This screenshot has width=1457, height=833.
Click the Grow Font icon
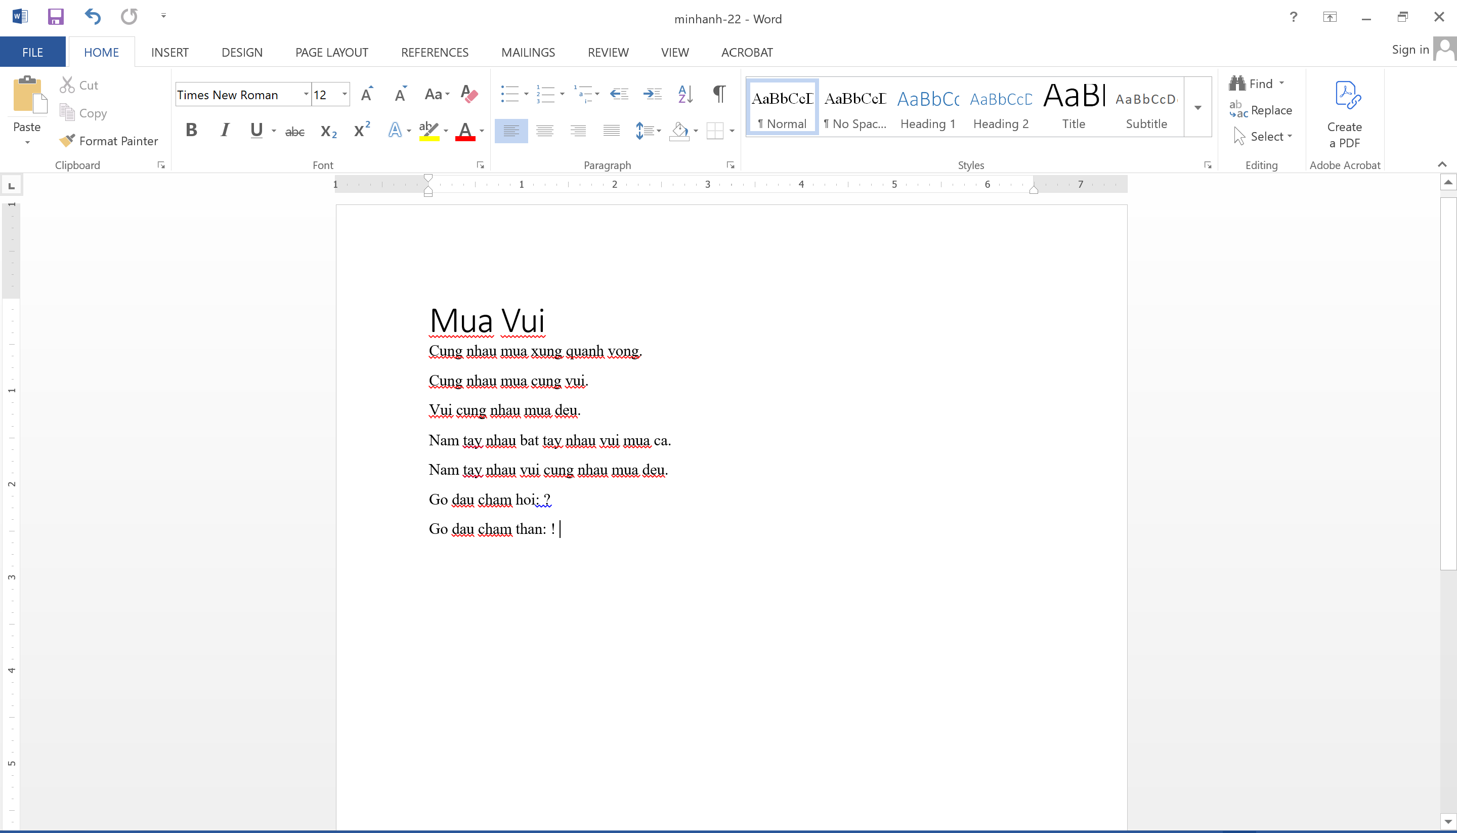click(367, 94)
